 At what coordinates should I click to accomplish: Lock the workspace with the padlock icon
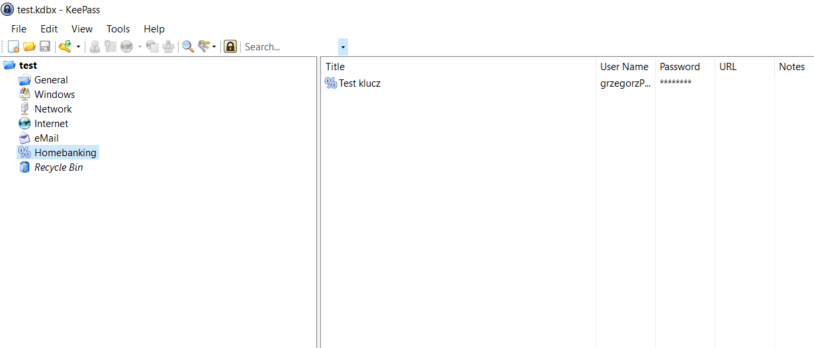(x=230, y=46)
